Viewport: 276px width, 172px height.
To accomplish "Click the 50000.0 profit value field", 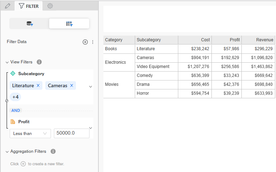I will pyautogui.click(x=71, y=133).
